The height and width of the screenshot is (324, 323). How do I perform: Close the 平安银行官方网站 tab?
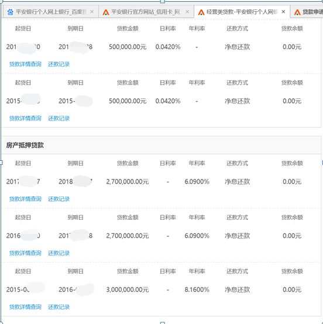coord(187,12)
